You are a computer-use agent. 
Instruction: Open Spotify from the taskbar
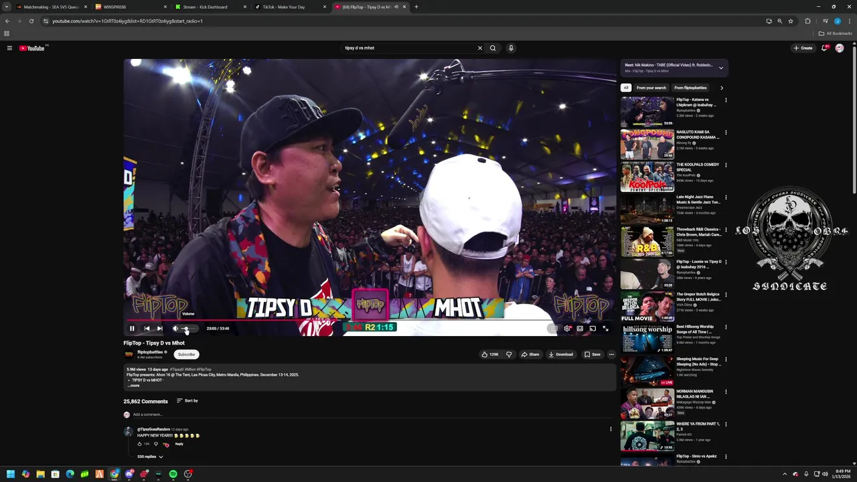click(173, 474)
